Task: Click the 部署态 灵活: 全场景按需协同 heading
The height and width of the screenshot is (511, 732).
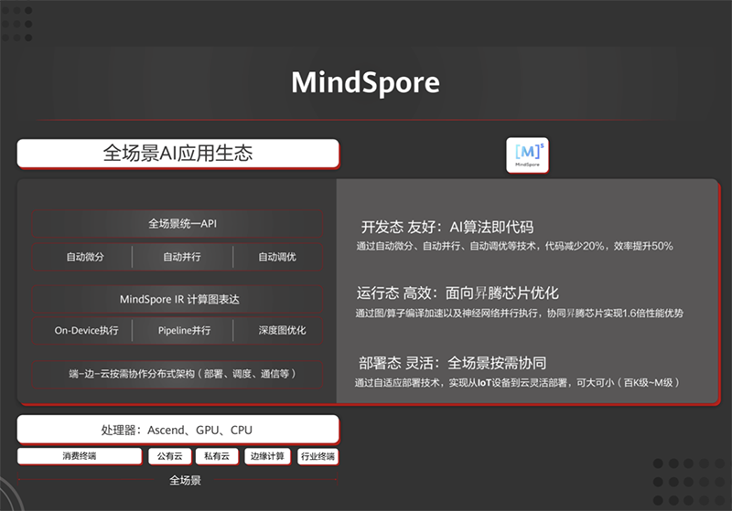Action: tap(452, 363)
